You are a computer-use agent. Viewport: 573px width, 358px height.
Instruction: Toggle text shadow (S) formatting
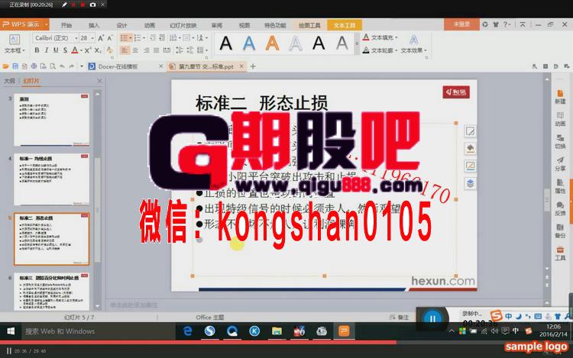(x=65, y=50)
